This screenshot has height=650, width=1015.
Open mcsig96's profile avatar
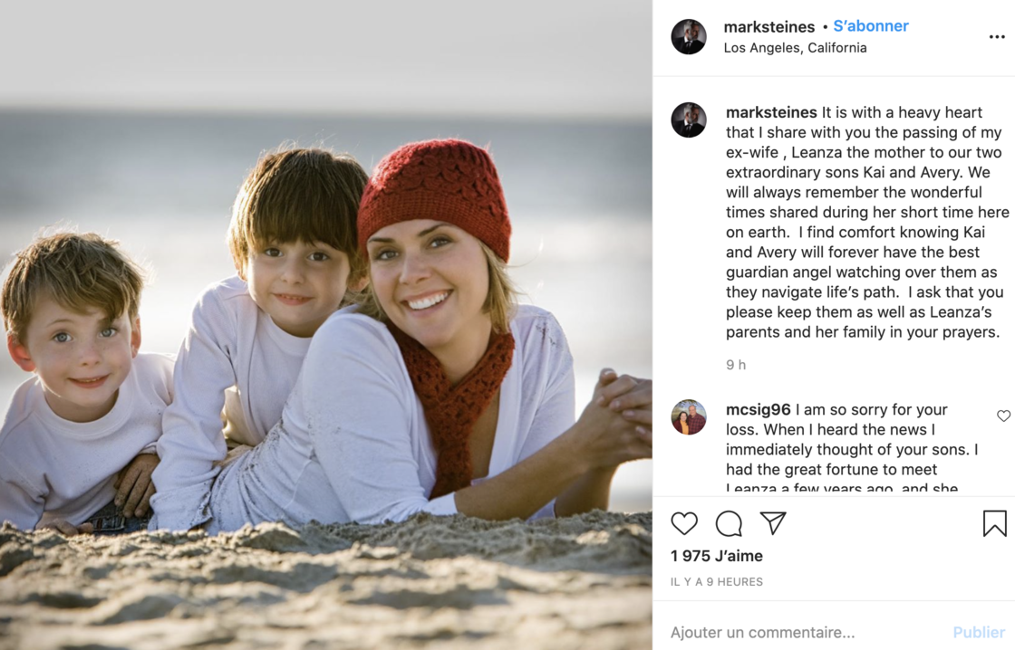tap(689, 417)
